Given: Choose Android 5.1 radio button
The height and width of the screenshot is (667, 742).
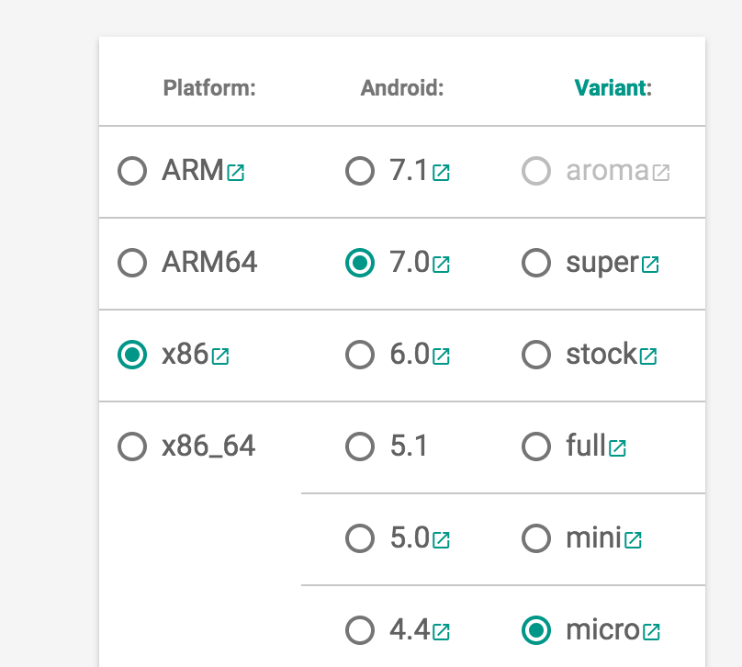Looking at the screenshot, I should (360, 447).
